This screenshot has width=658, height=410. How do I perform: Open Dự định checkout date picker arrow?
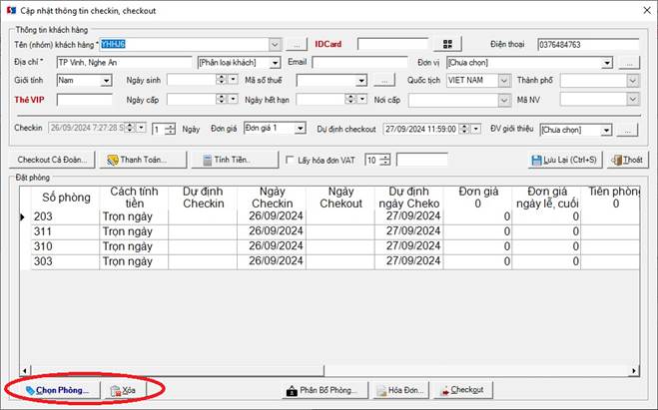(x=475, y=129)
